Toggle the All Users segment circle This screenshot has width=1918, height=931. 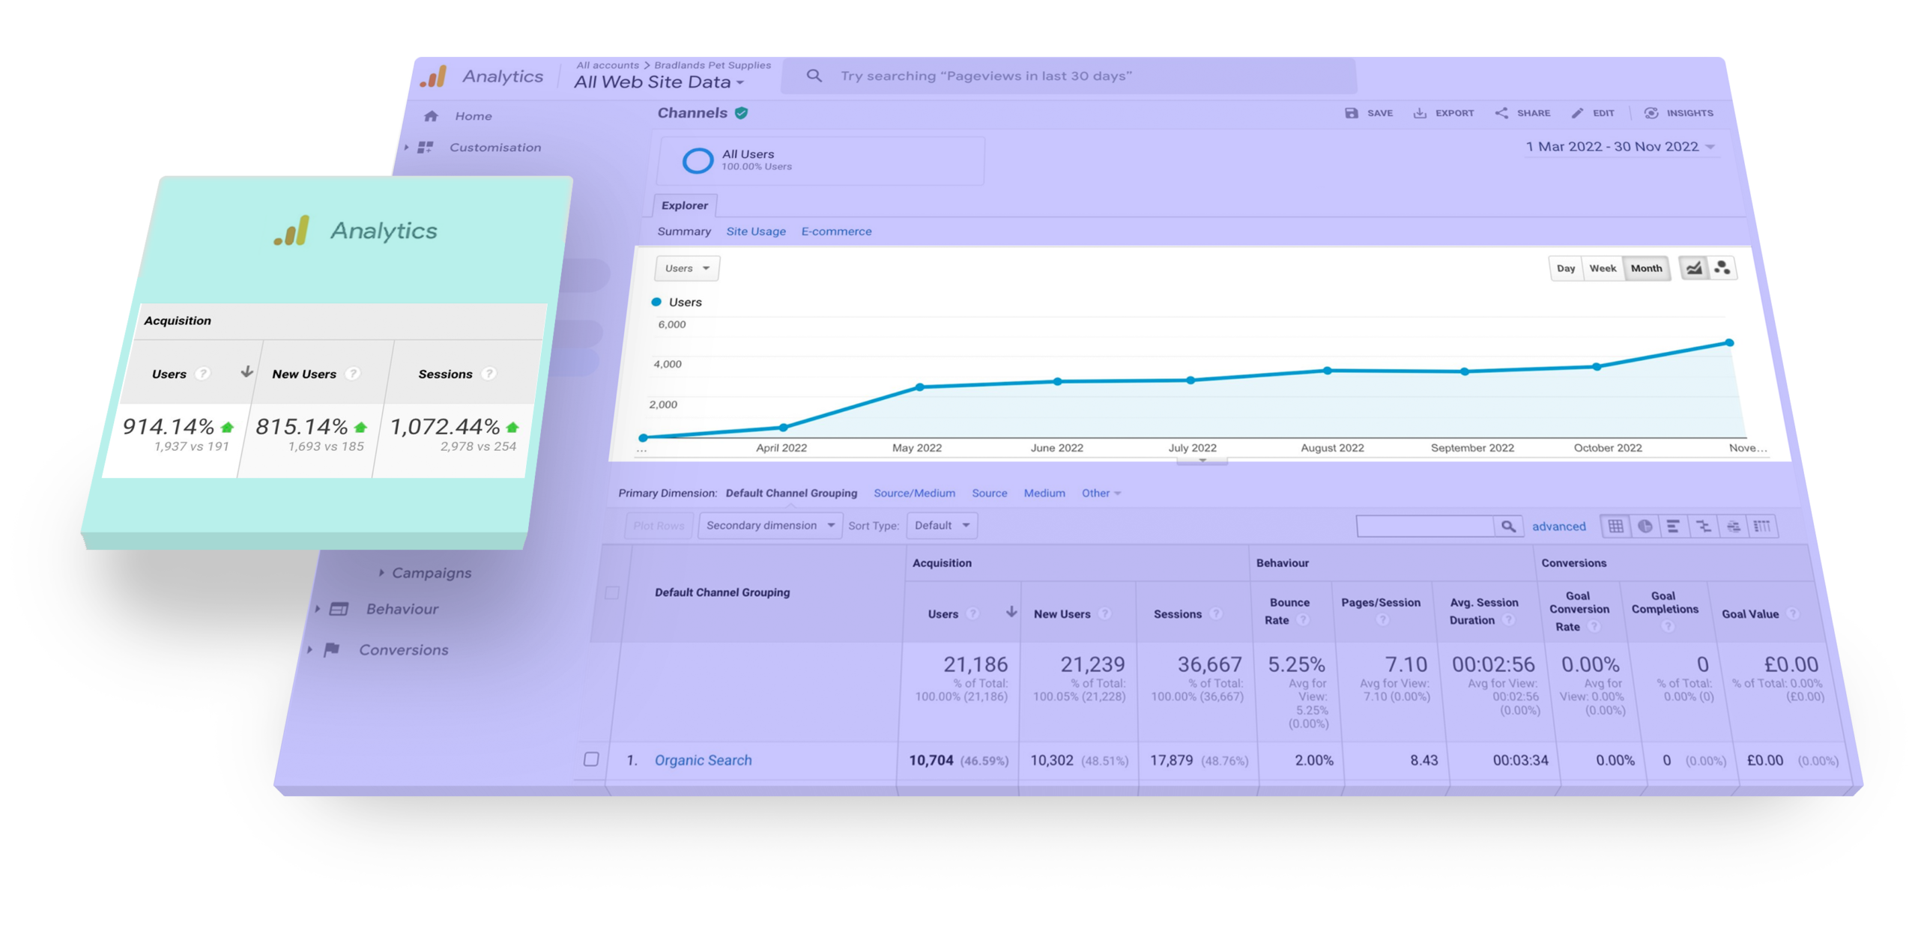tap(697, 160)
